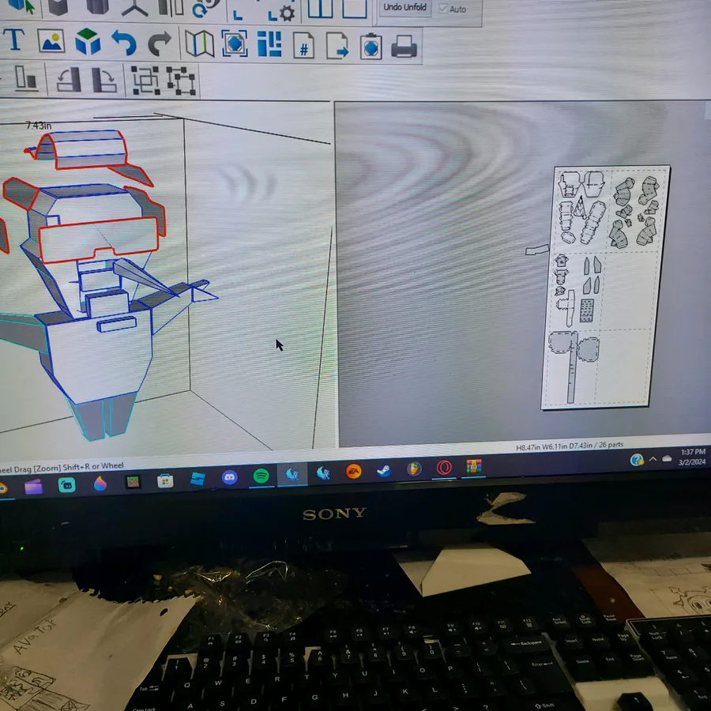Toggle the Auto checkbox
Viewport: 711px width, 711px height.
tap(442, 9)
